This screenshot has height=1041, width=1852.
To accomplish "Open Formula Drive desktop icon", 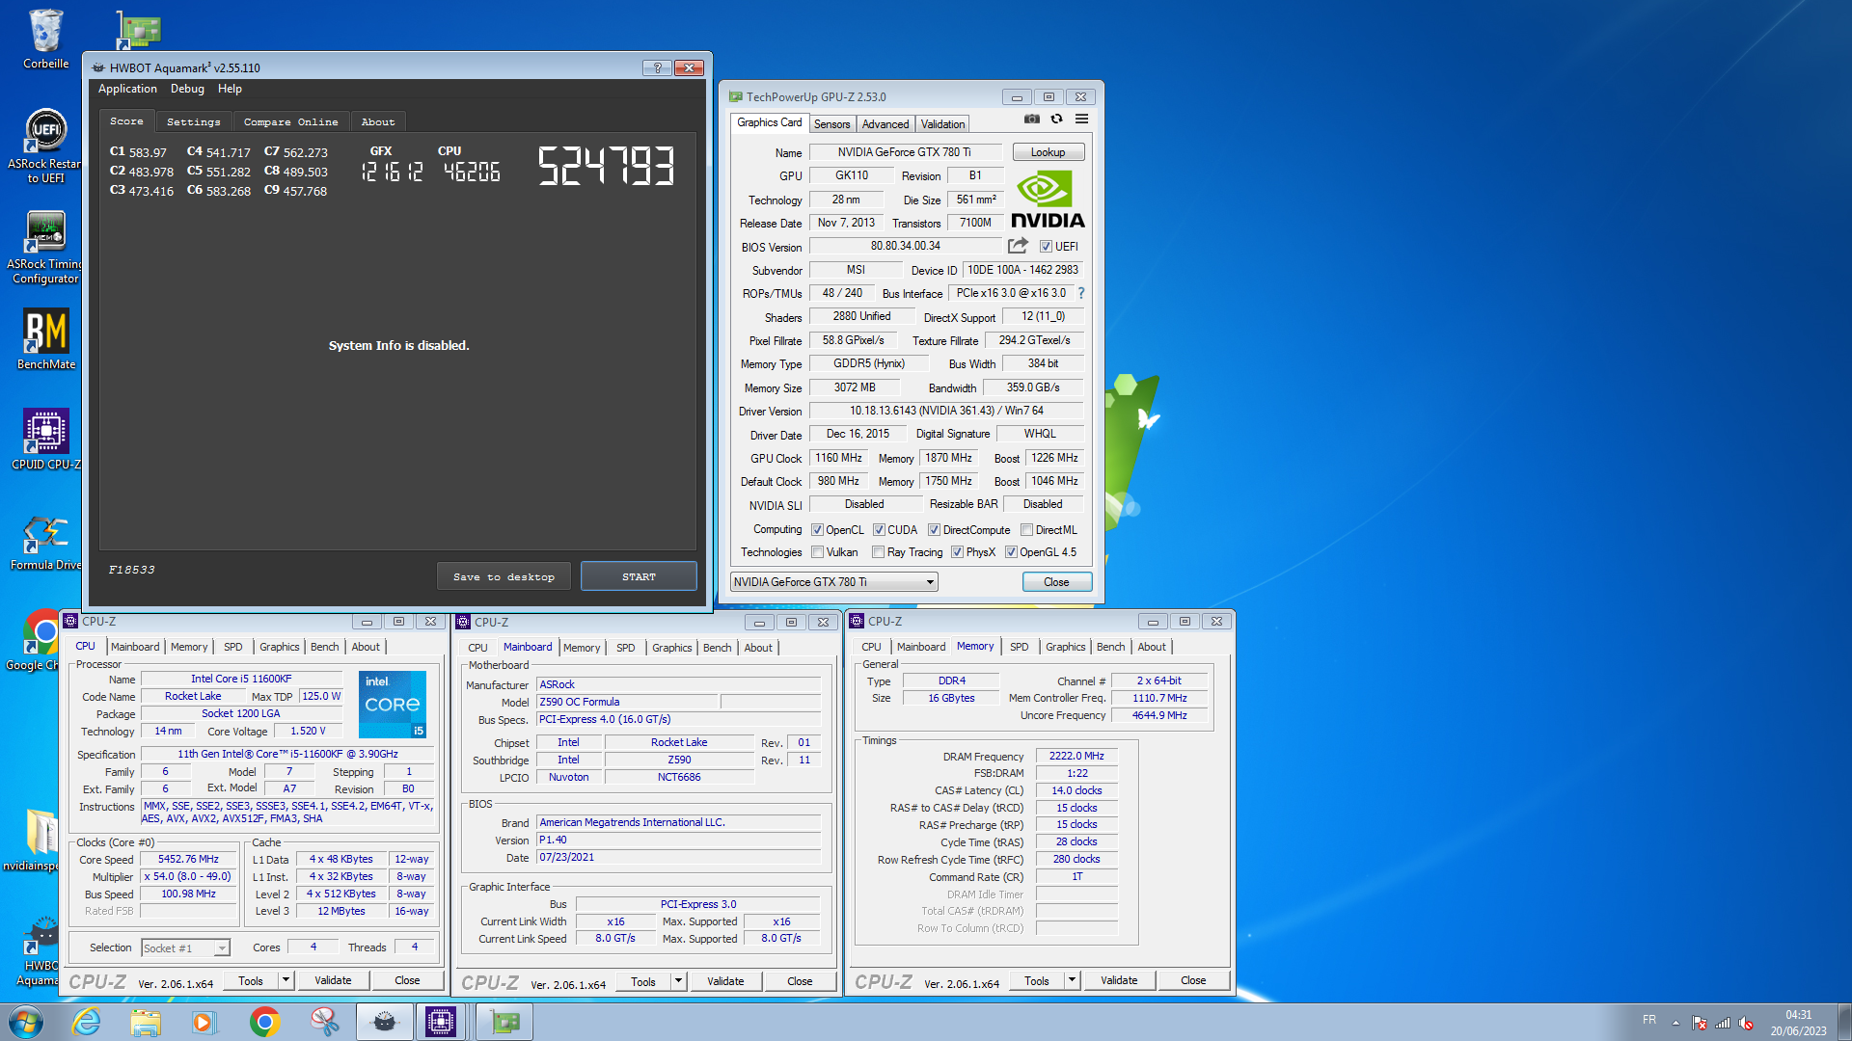I will click(45, 543).
